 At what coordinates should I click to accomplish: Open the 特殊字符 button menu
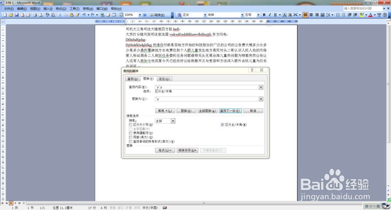(188, 151)
